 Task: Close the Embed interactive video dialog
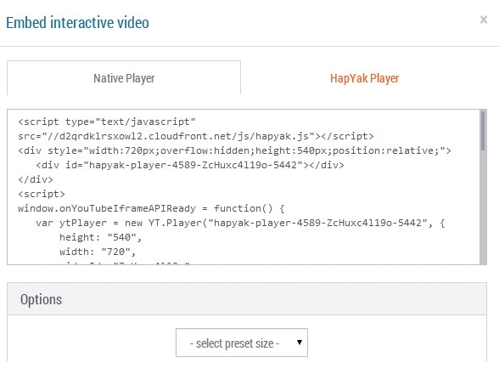(484, 20)
